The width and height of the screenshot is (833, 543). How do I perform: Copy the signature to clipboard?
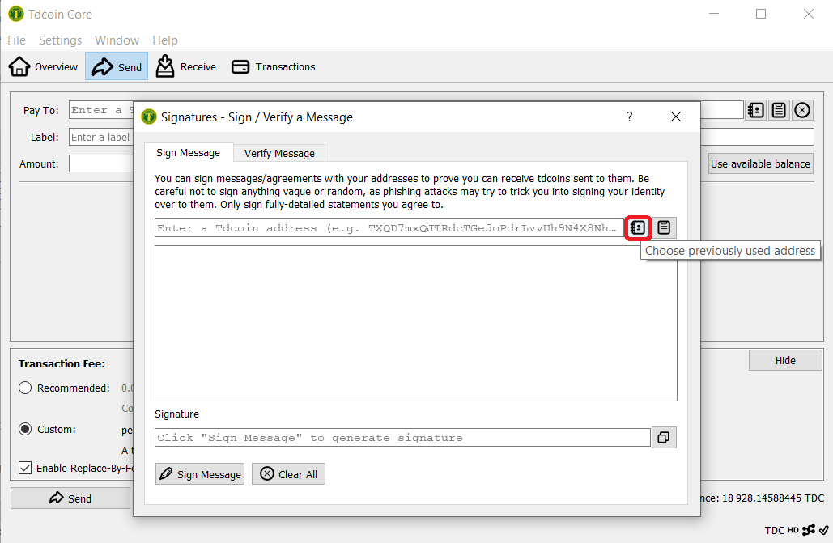pyautogui.click(x=663, y=438)
